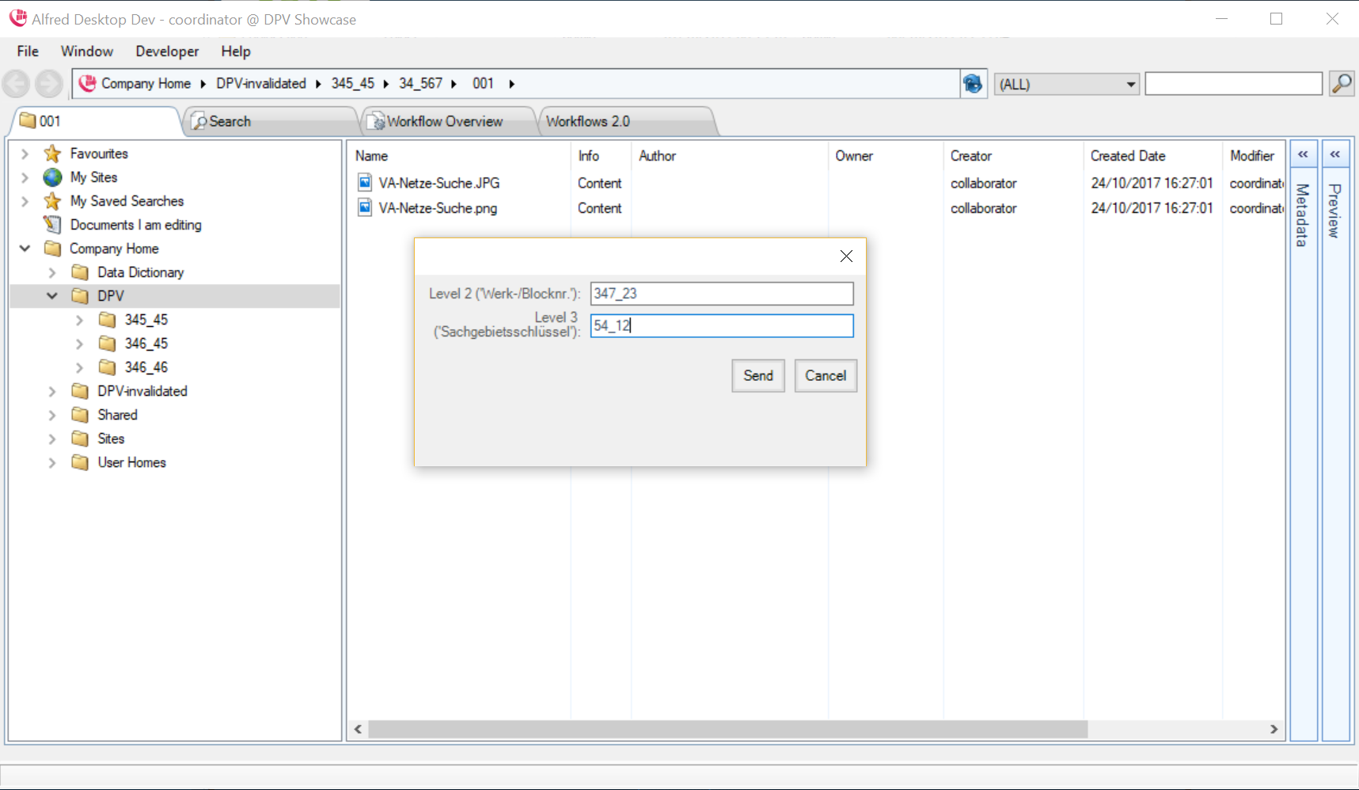
Task: Click the Level 2 Werk-/Blocknr. input field
Action: click(721, 294)
